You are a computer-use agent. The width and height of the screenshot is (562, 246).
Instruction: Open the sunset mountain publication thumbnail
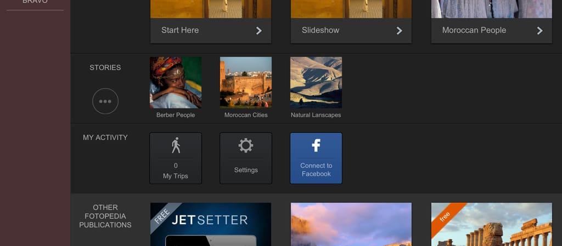(351, 224)
